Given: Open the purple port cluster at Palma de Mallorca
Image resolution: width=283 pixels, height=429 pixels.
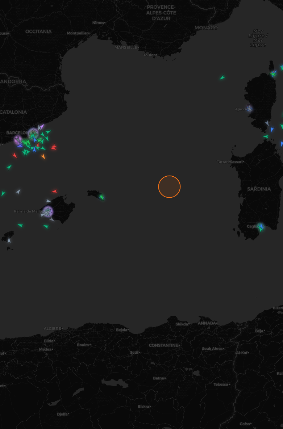Looking at the screenshot, I should (x=47, y=211).
